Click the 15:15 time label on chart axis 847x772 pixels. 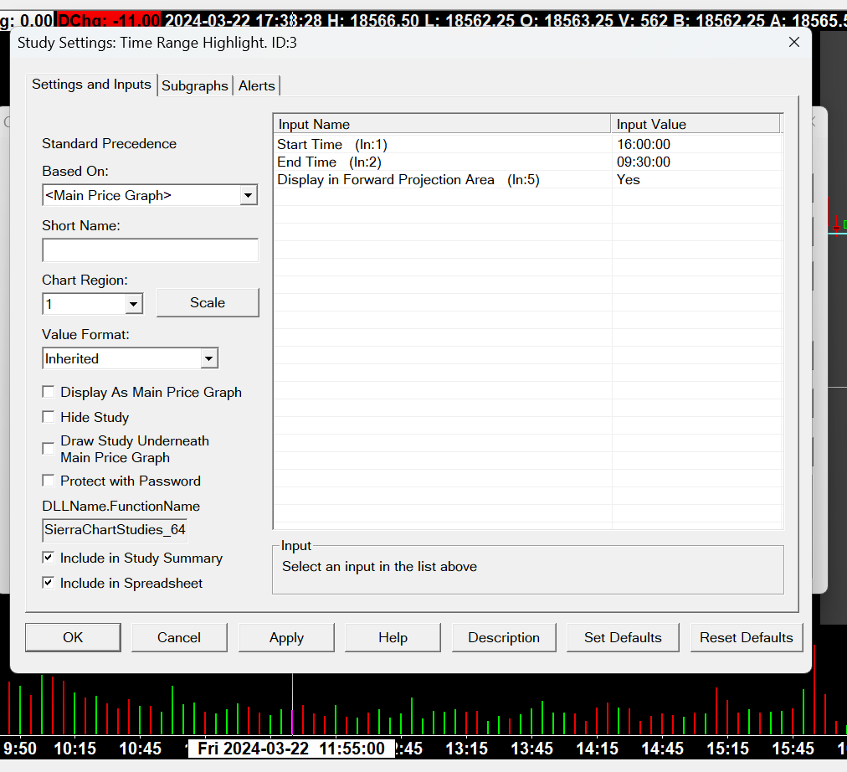coord(727,749)
